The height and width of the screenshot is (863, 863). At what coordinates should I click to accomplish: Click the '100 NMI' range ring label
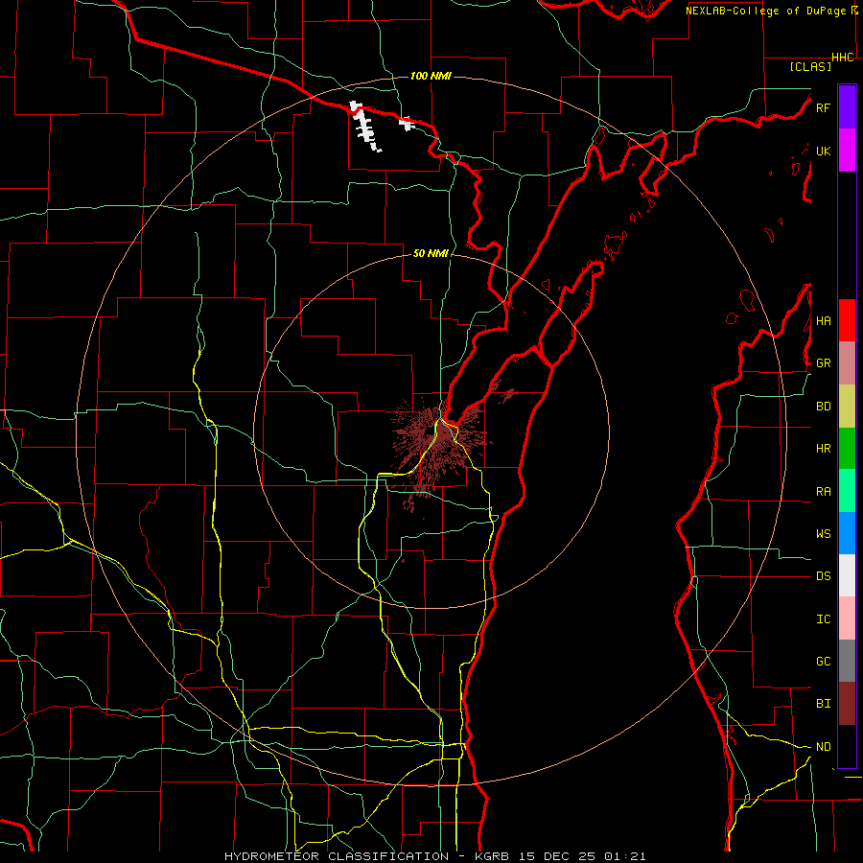(x=431, y=76)
